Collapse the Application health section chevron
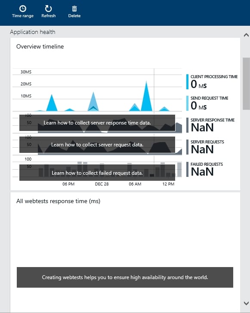Screen dimensions: 250x313 (x=246, y=35)
